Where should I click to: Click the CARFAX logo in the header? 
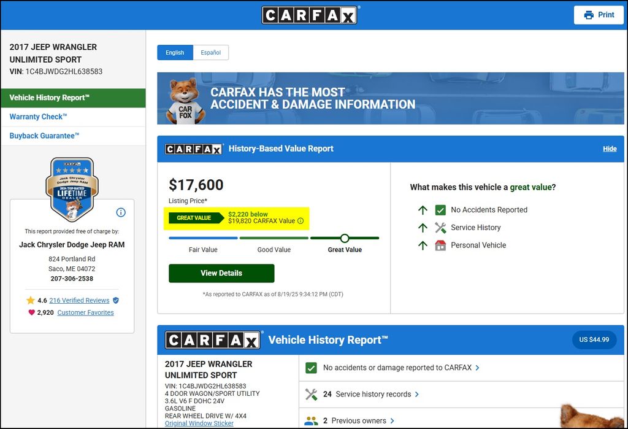[x=309, y=15]
